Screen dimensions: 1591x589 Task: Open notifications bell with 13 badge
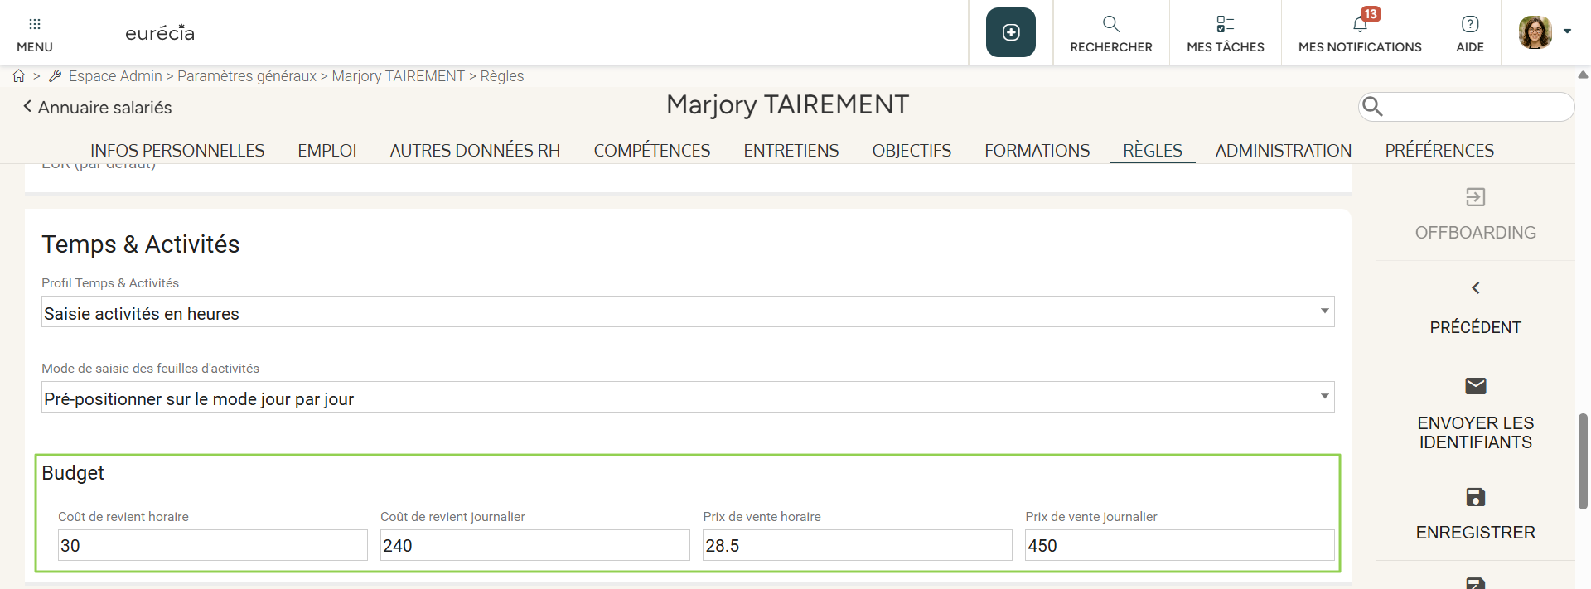click(x=1360, y=24)
